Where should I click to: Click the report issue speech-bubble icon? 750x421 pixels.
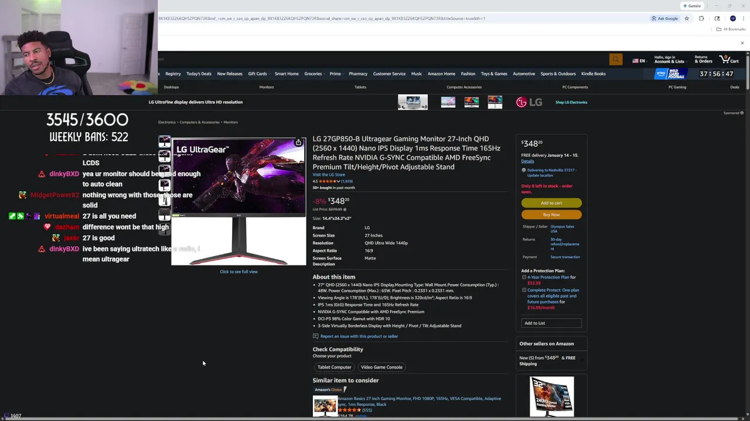(315, 336)
